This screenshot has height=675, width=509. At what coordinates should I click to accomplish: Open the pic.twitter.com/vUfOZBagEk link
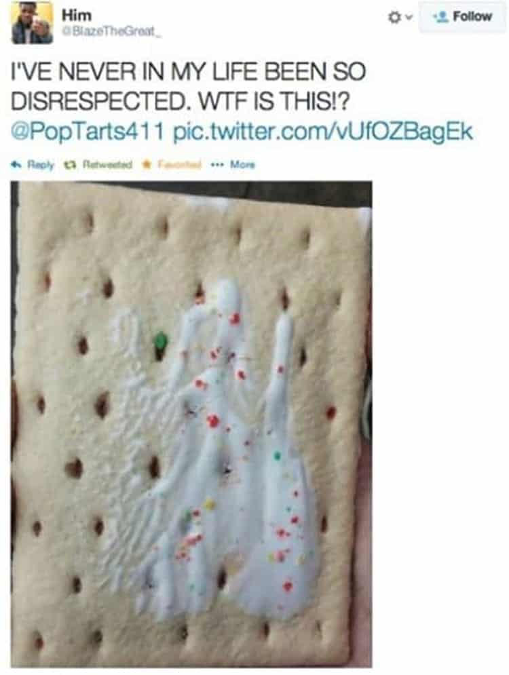click(x=323, y=132)
